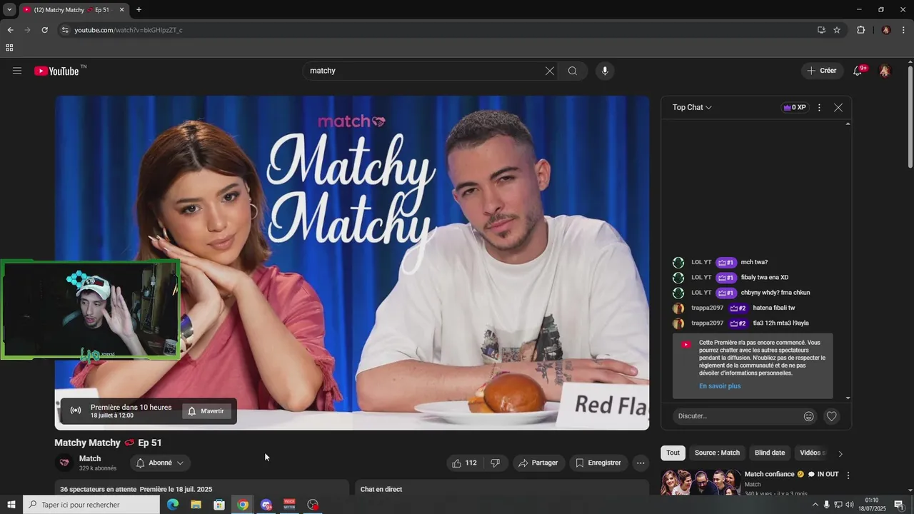This screenshot has width=914, height=514.
Task: Select Source : Match filter chip
Action: [x=717, y=453]
